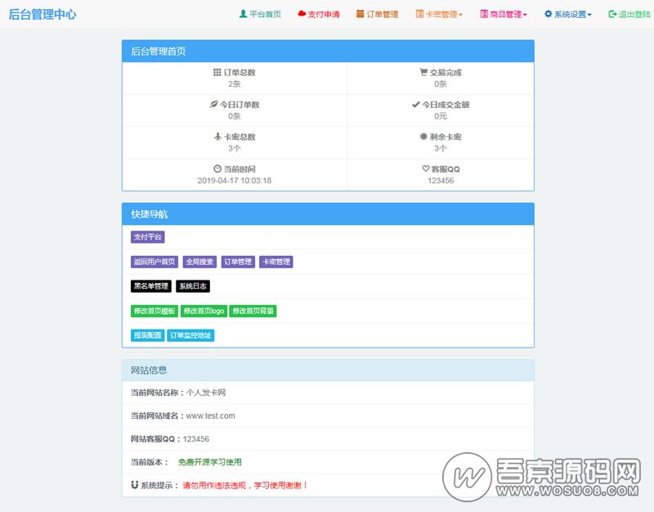Click the checkmark icon beside 今日成交金额

click(x=416, y=105)
